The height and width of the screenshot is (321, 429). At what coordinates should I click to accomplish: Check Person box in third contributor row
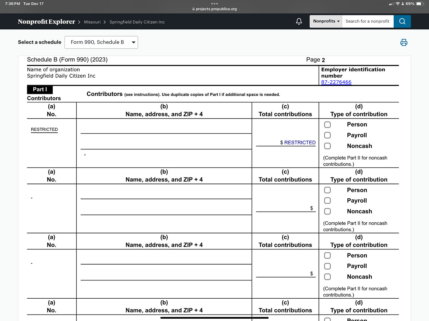(327, 255)
